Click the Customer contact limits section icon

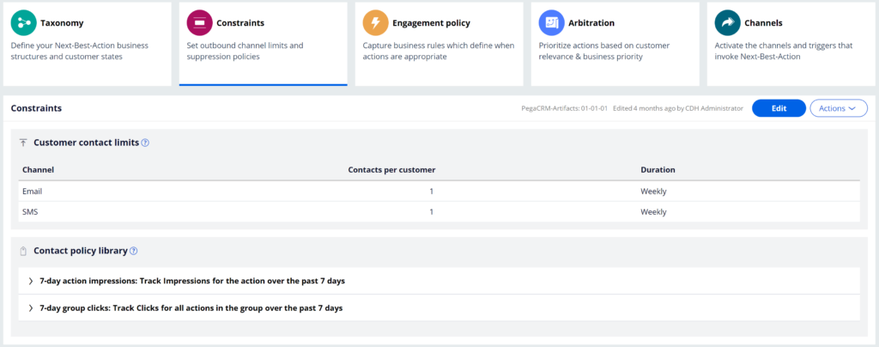(x=23, y=143)
